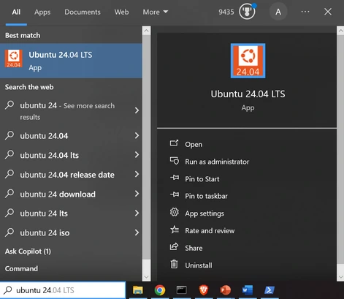Launch Brave browser from the taskbar
344x299 pixels.
pos(204,290)
